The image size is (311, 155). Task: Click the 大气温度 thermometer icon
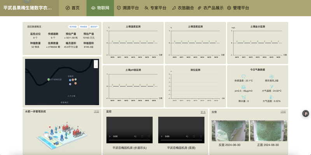tap(271, 87)
